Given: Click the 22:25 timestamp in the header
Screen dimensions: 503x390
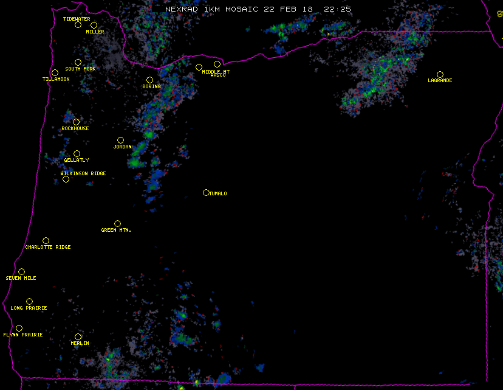Looking at the screenshot, I should coord(339,9).
